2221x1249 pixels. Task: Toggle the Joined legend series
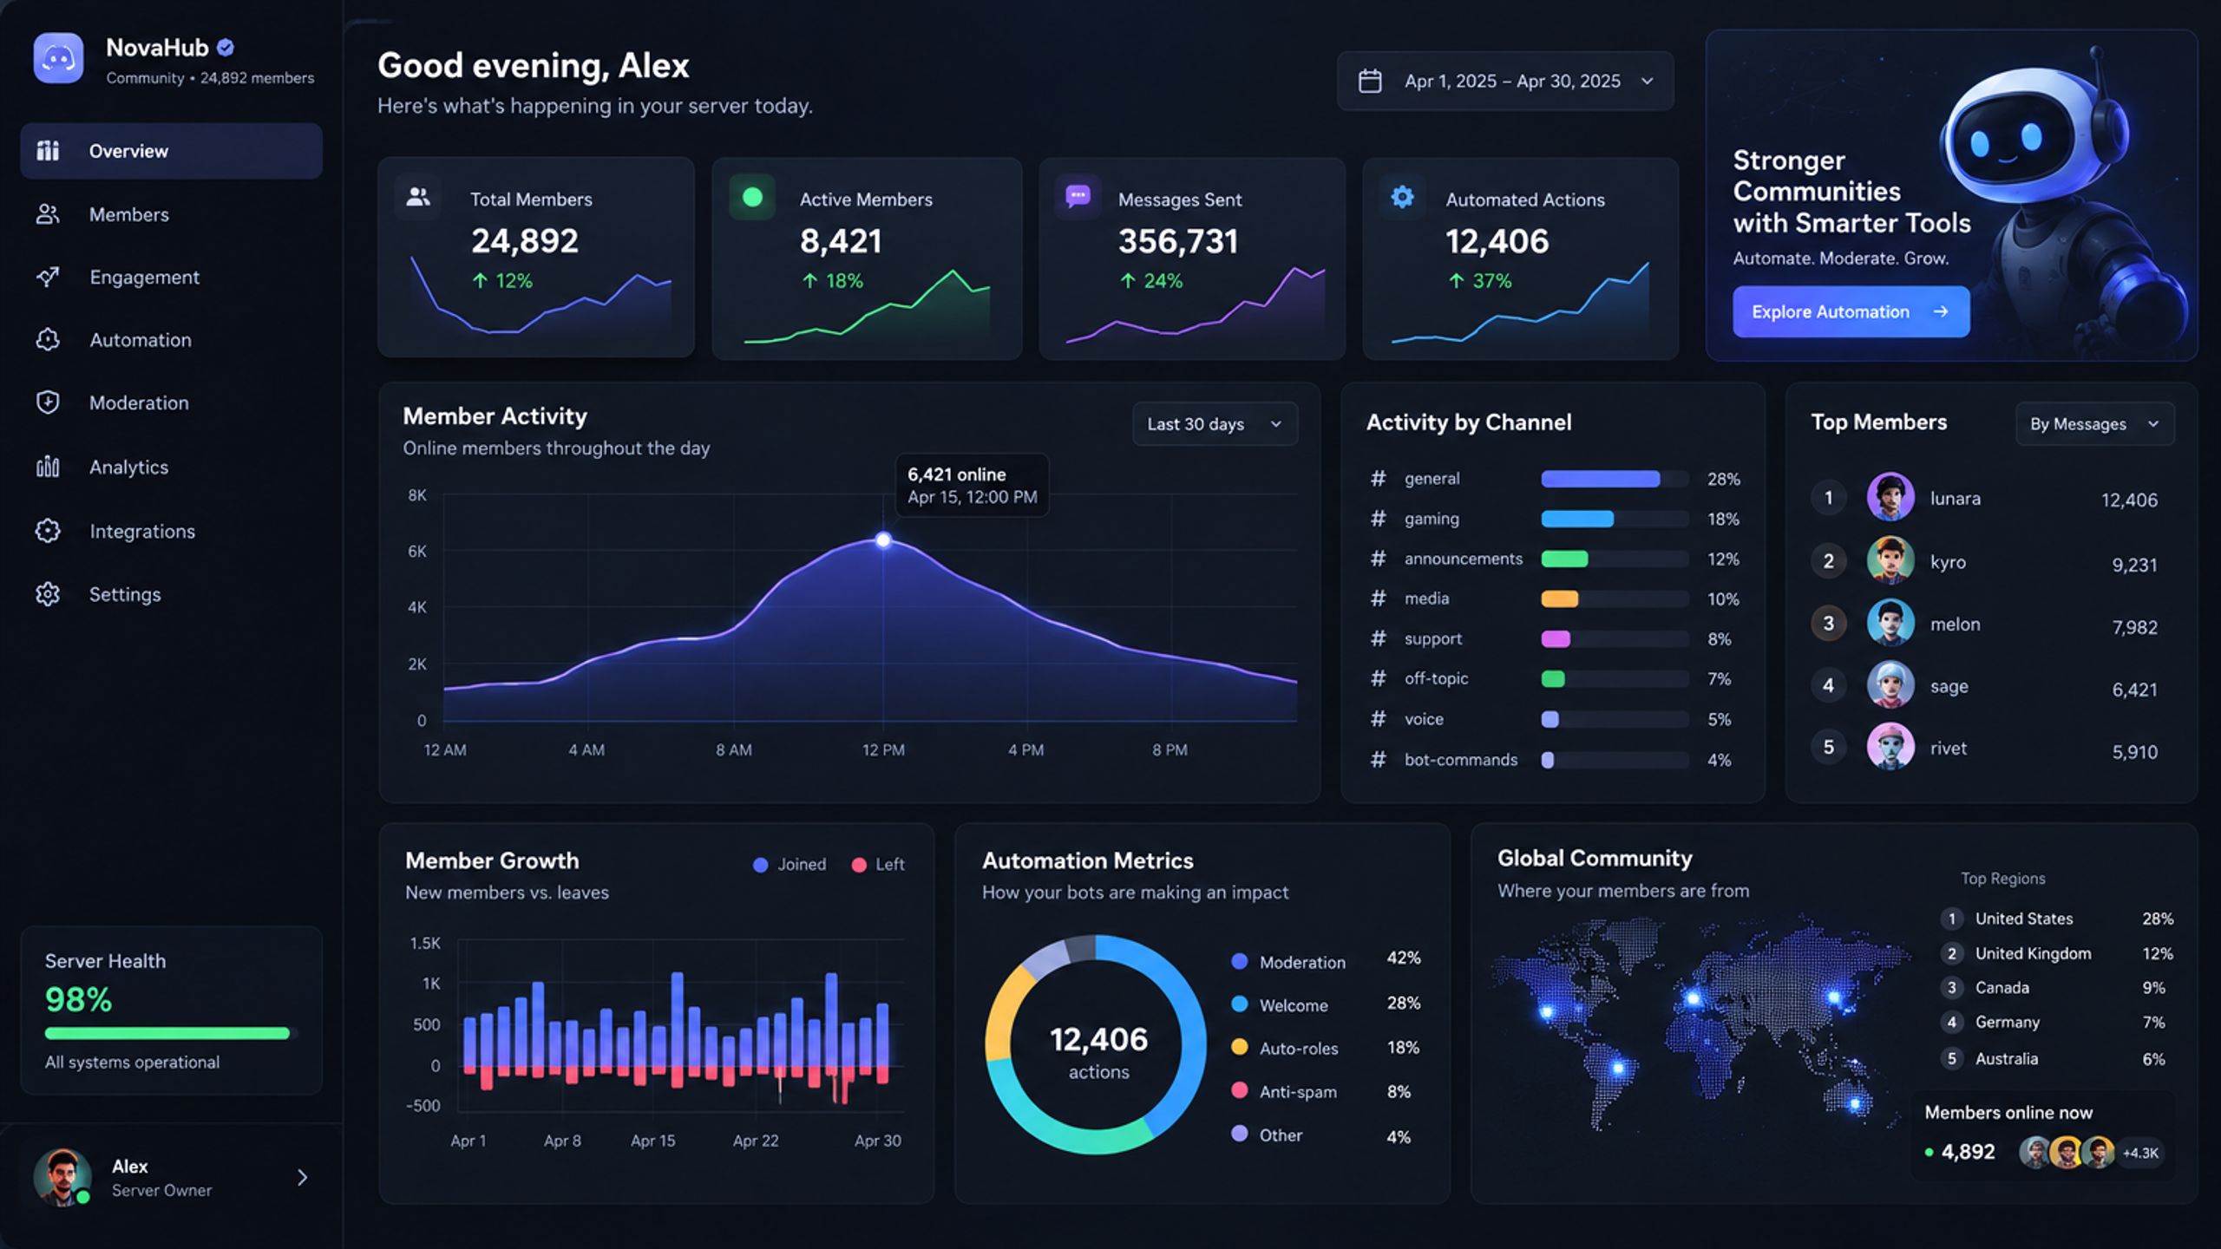tap(789, 864)
